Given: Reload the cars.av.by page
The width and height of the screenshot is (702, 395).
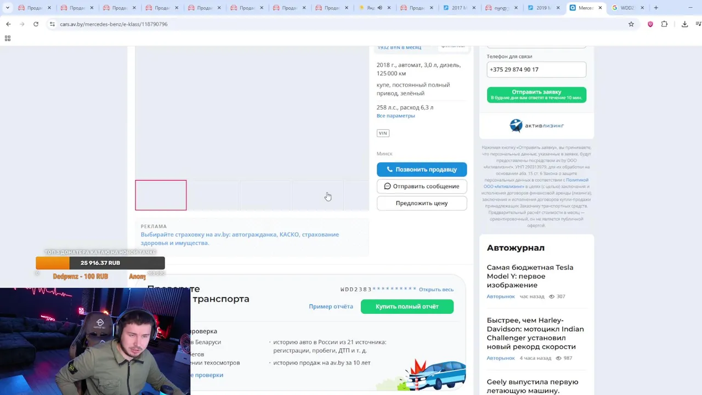Looking at the screenshot, I should (36, 24).
